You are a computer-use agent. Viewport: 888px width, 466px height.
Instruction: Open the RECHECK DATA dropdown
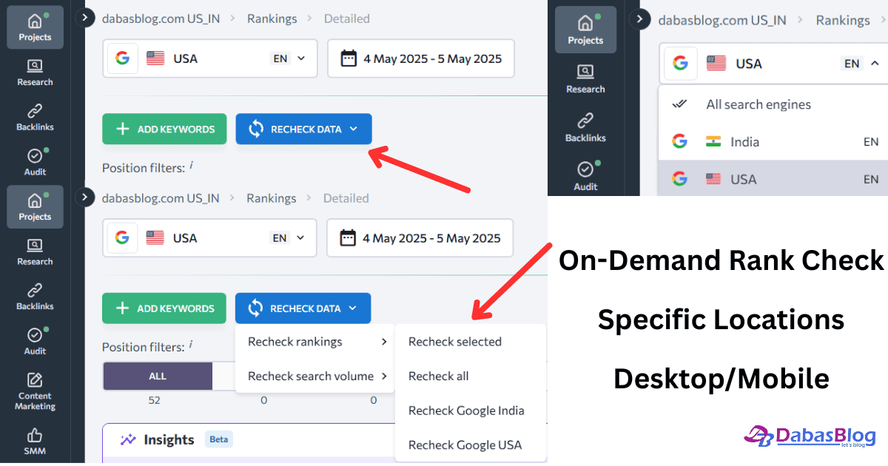(x=303, y=129)
